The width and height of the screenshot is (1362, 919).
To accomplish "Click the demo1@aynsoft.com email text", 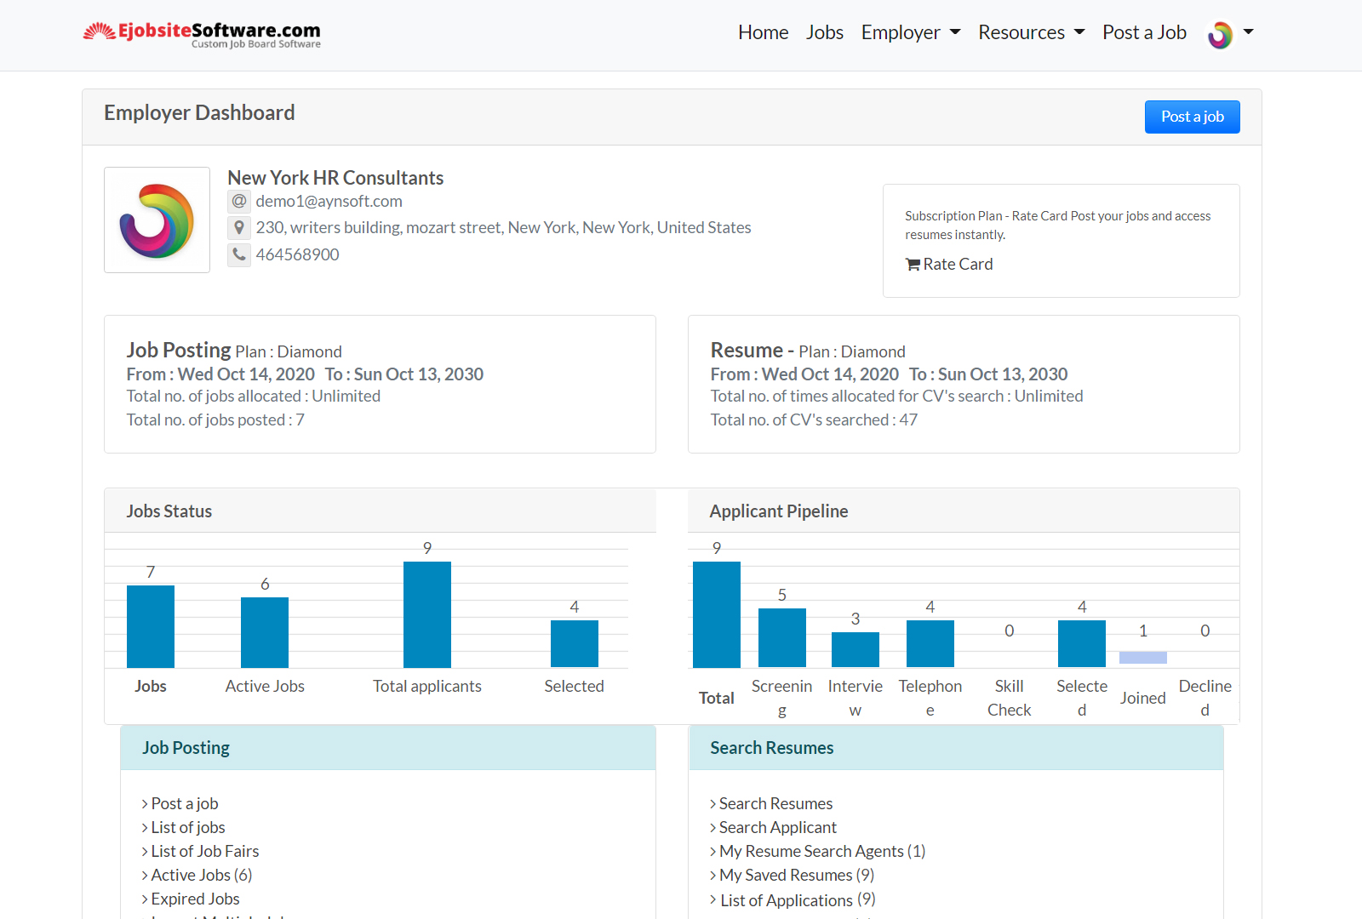I will pyautogui.click(x=329, y=201).
